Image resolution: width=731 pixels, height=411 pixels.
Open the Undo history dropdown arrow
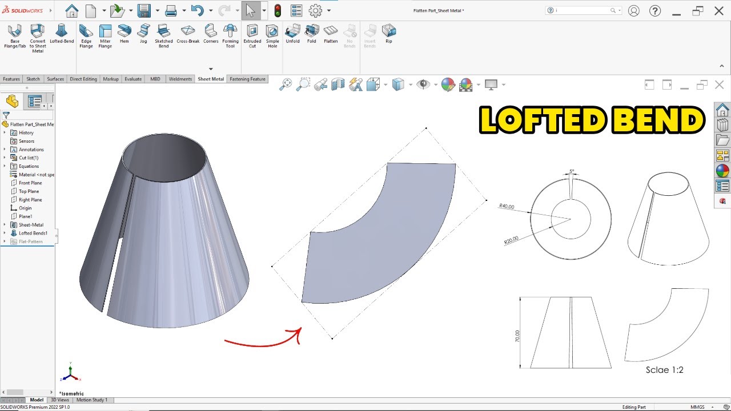[211, 10]
